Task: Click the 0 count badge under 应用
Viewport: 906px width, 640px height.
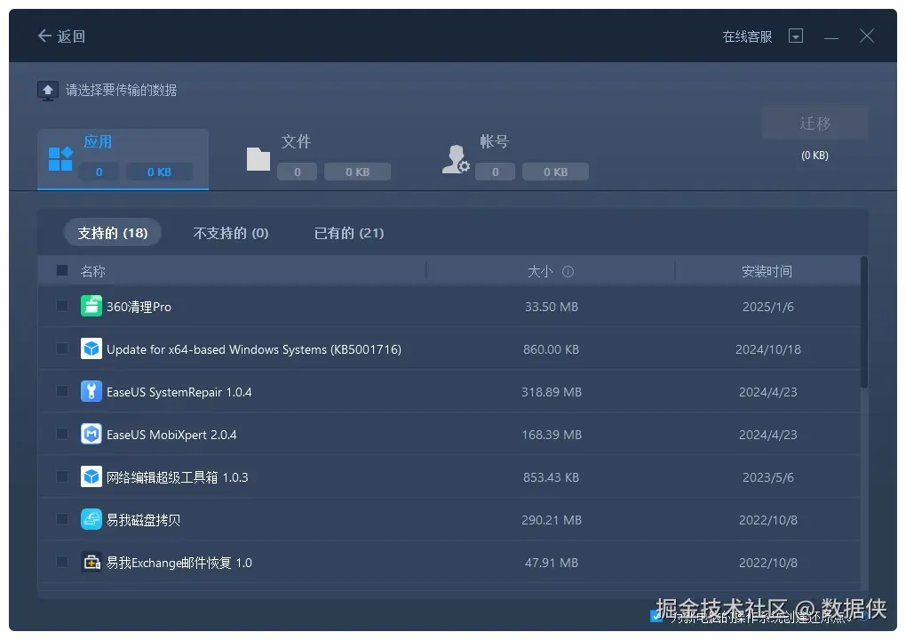Action: [x=99, y=172]
